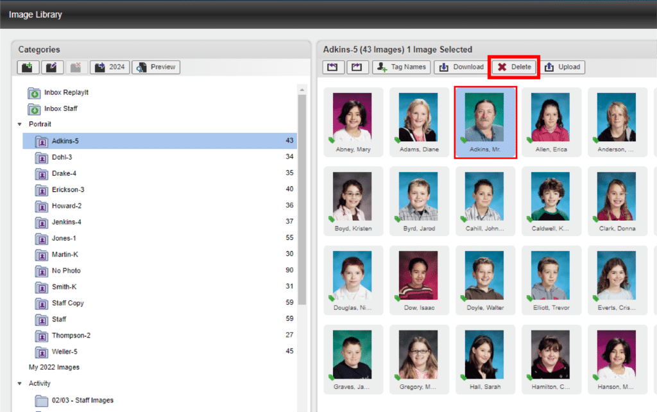Select the Anderson portrait thumbnail

[x=617, y=122]
